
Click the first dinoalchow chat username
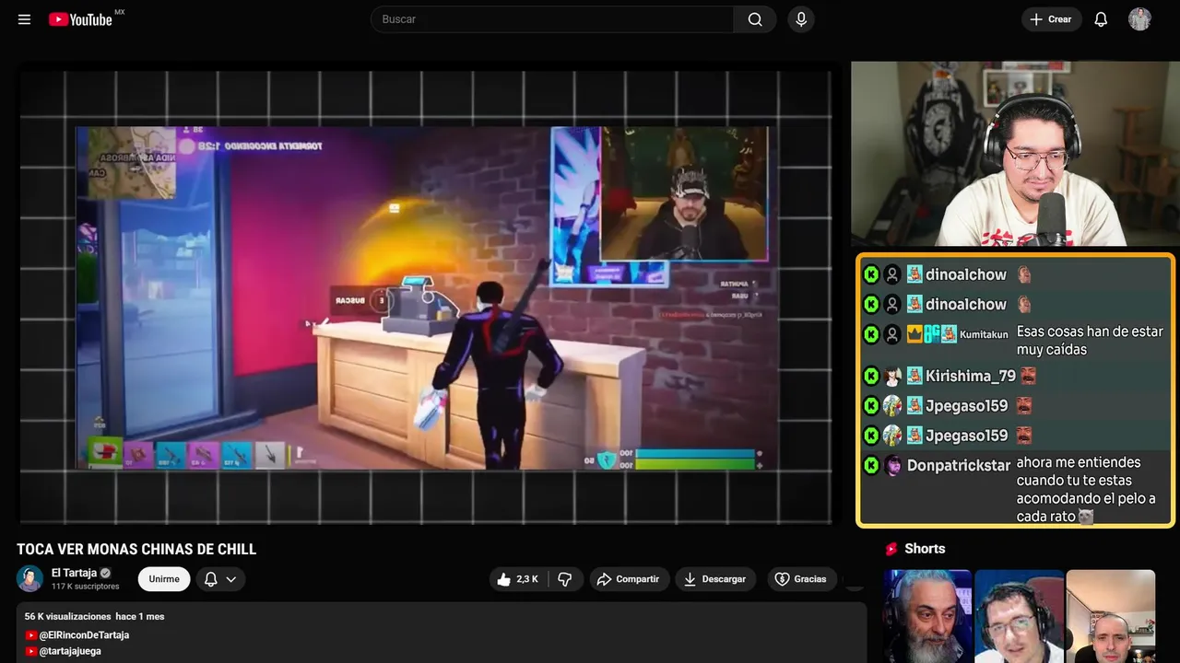coord(966,274)
